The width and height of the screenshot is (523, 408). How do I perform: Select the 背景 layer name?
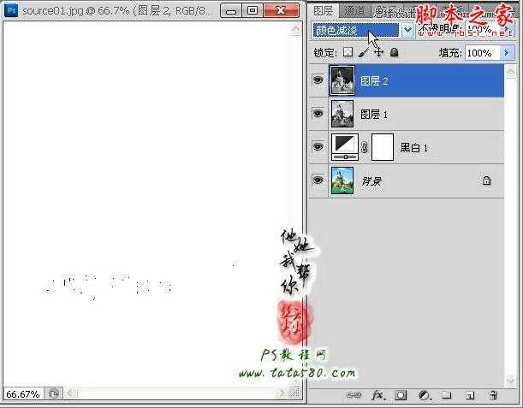click(371, 181)
